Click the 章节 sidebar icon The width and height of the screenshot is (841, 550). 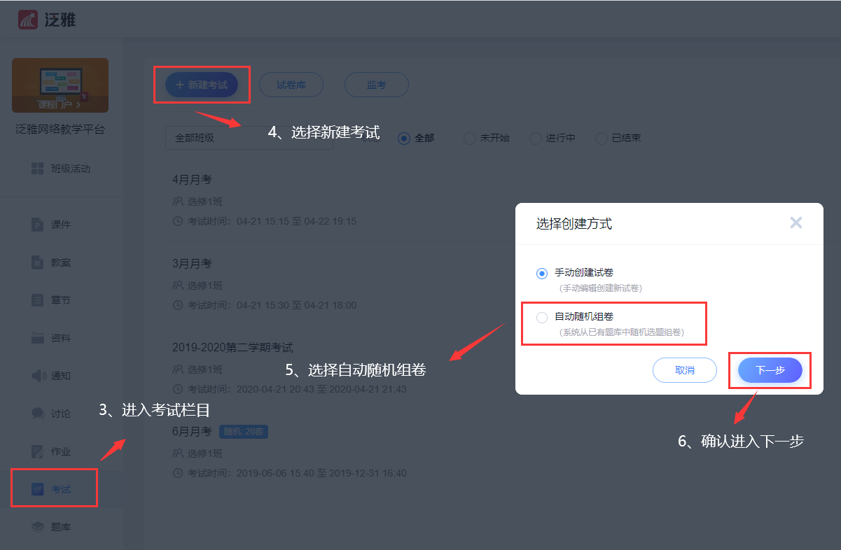(38, 300)
